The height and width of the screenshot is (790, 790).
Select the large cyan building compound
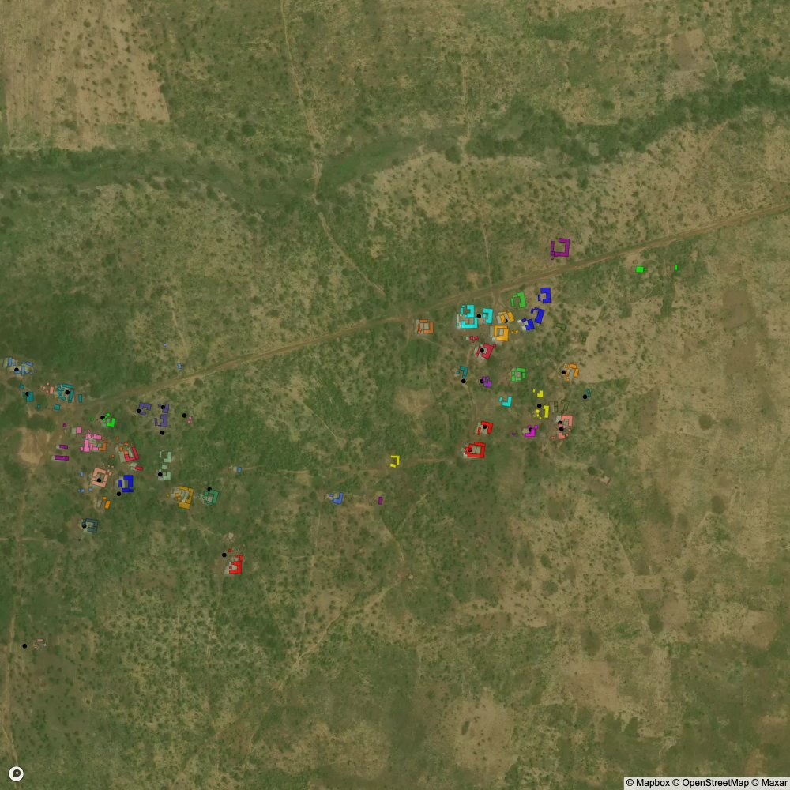coord(468,317)
